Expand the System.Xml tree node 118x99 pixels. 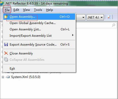click(x=3, y=77)
